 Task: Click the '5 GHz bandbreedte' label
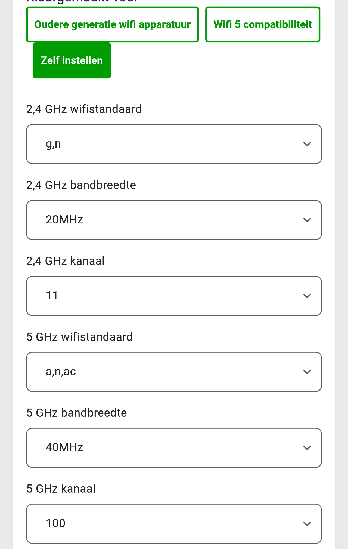(77, 413)
